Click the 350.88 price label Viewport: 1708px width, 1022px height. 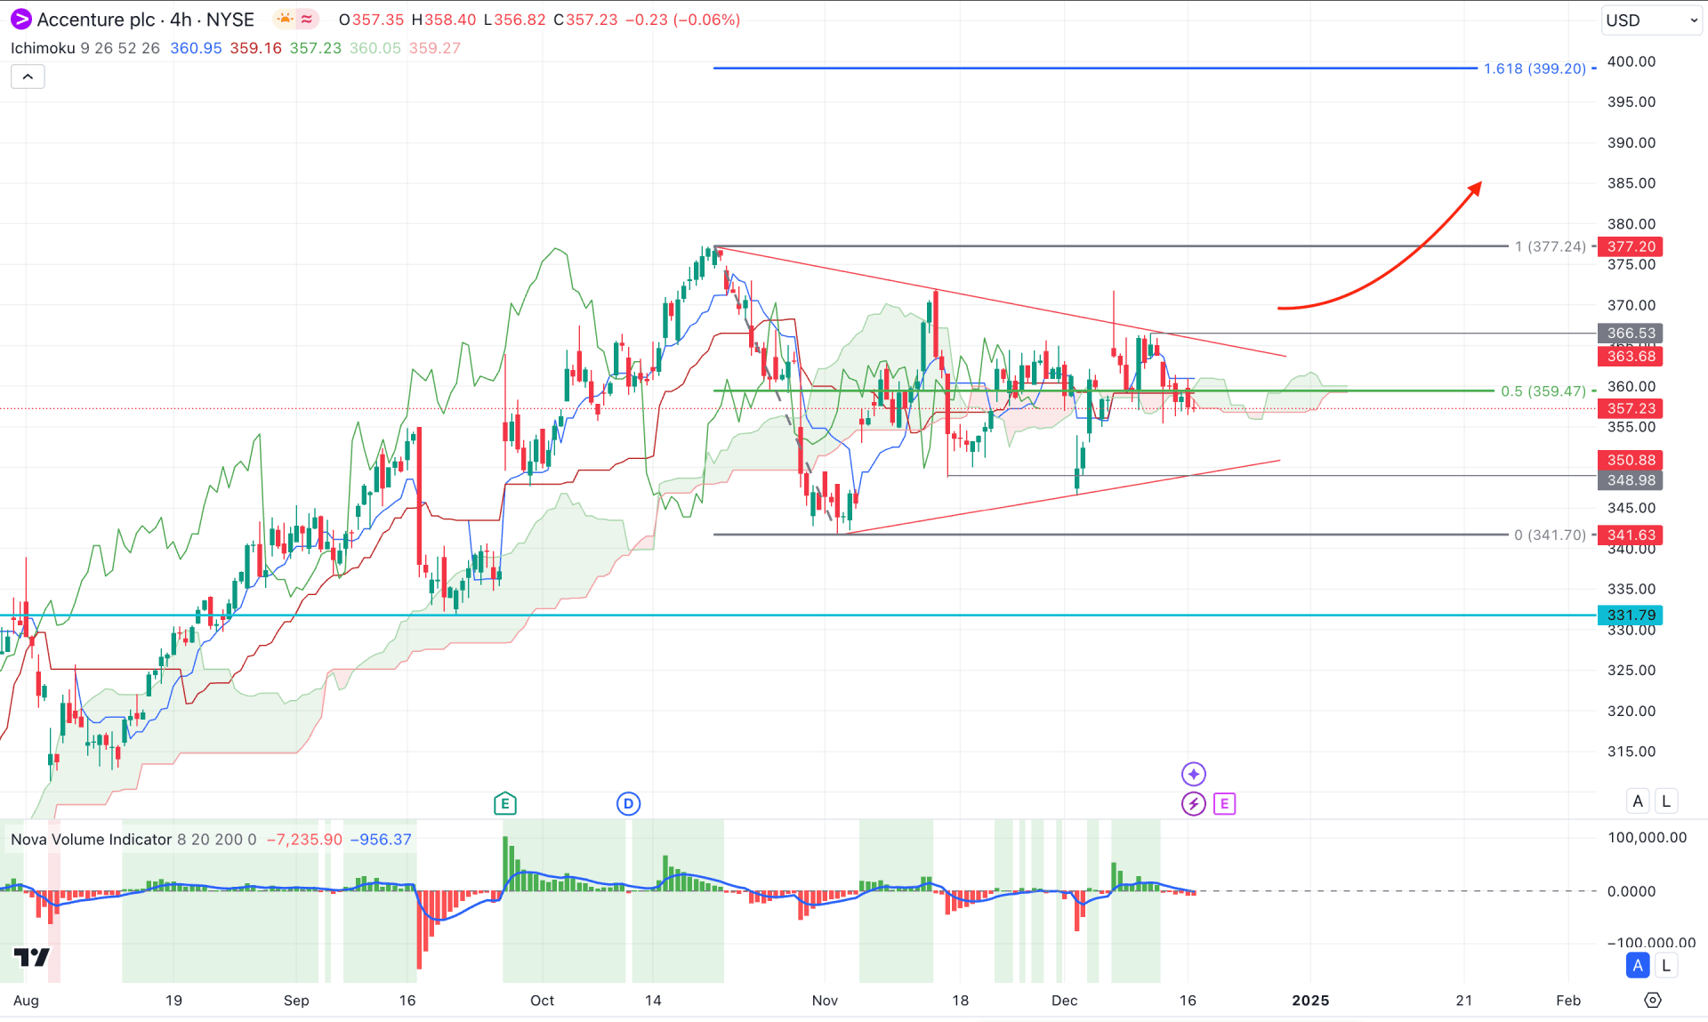click(1631, 460)
